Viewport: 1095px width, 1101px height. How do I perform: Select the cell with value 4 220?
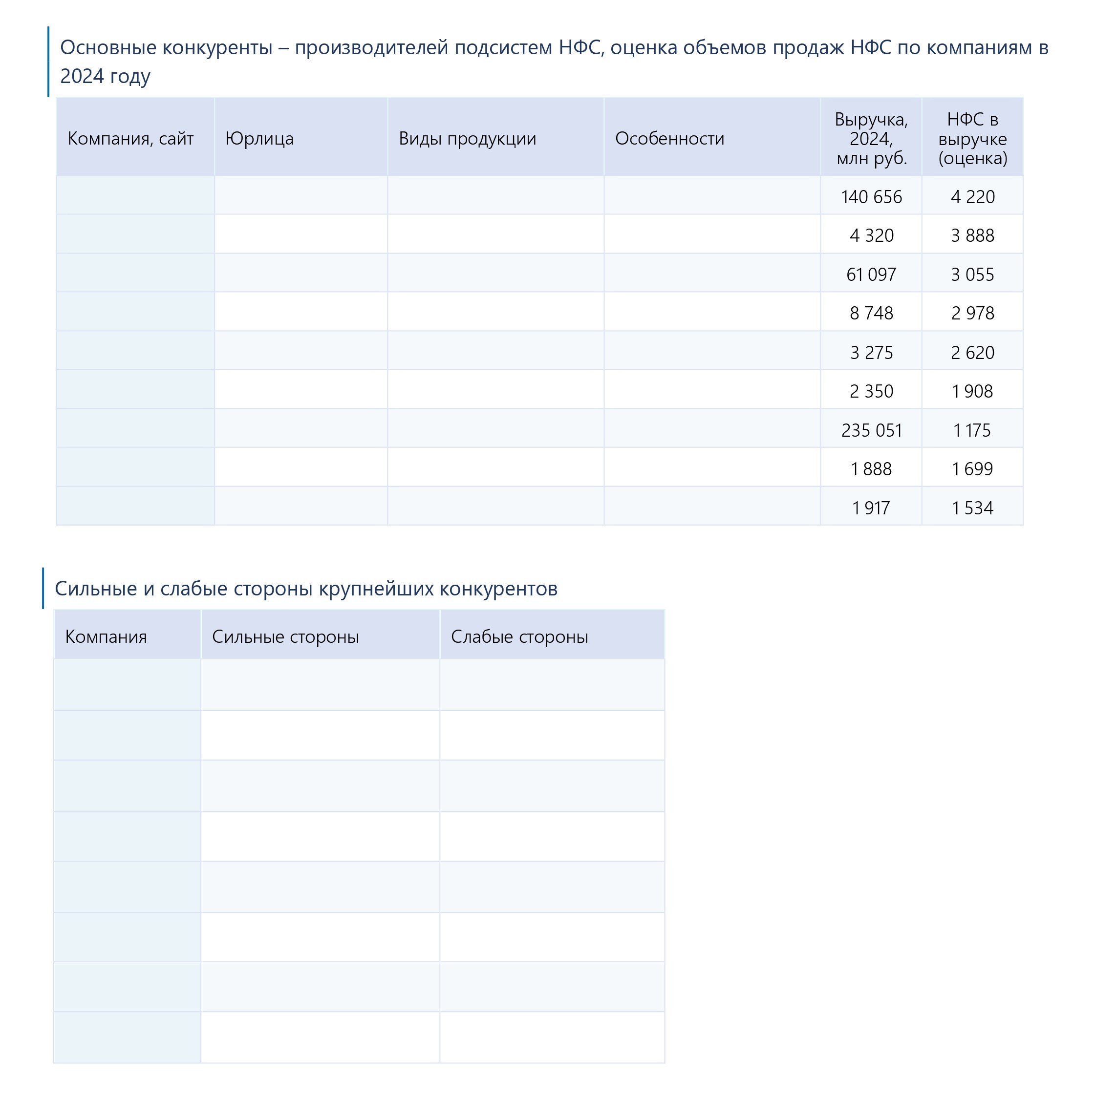click(972, 196)
